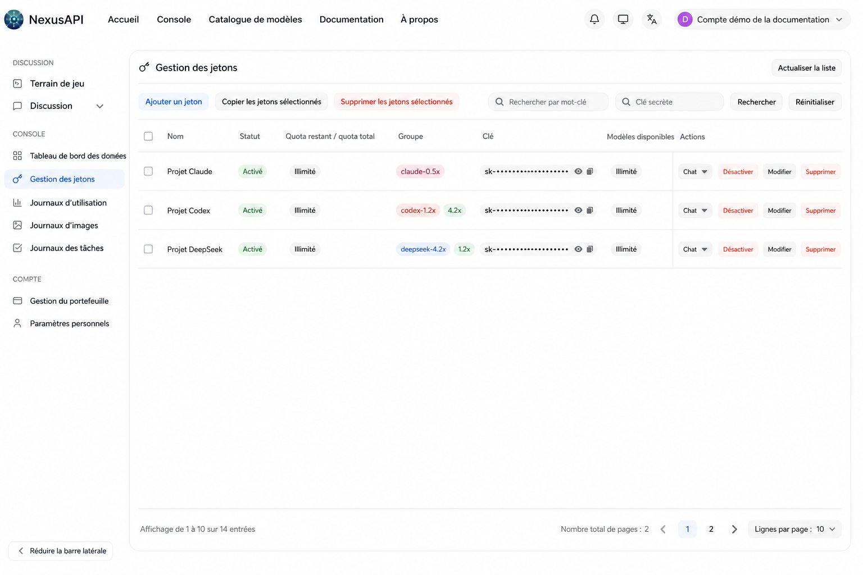Open the Compte démo account dropdown
This screenshot has width=863, height=575.
(x=762, y=19)
